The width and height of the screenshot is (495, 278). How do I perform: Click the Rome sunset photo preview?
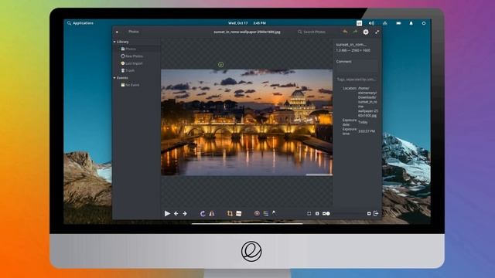[247, 122]
